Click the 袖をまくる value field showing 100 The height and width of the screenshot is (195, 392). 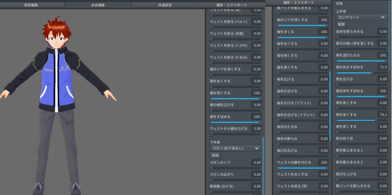pyautogui.click(x=323, y=31)
